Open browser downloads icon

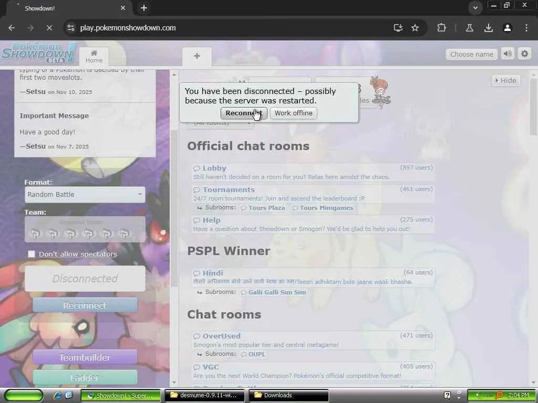489,28
